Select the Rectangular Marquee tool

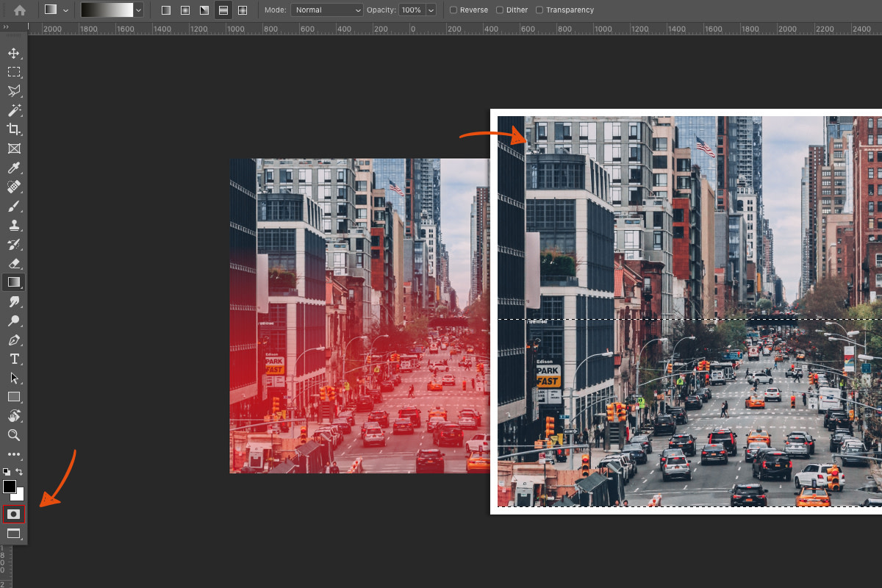click(x=13, y=72)
